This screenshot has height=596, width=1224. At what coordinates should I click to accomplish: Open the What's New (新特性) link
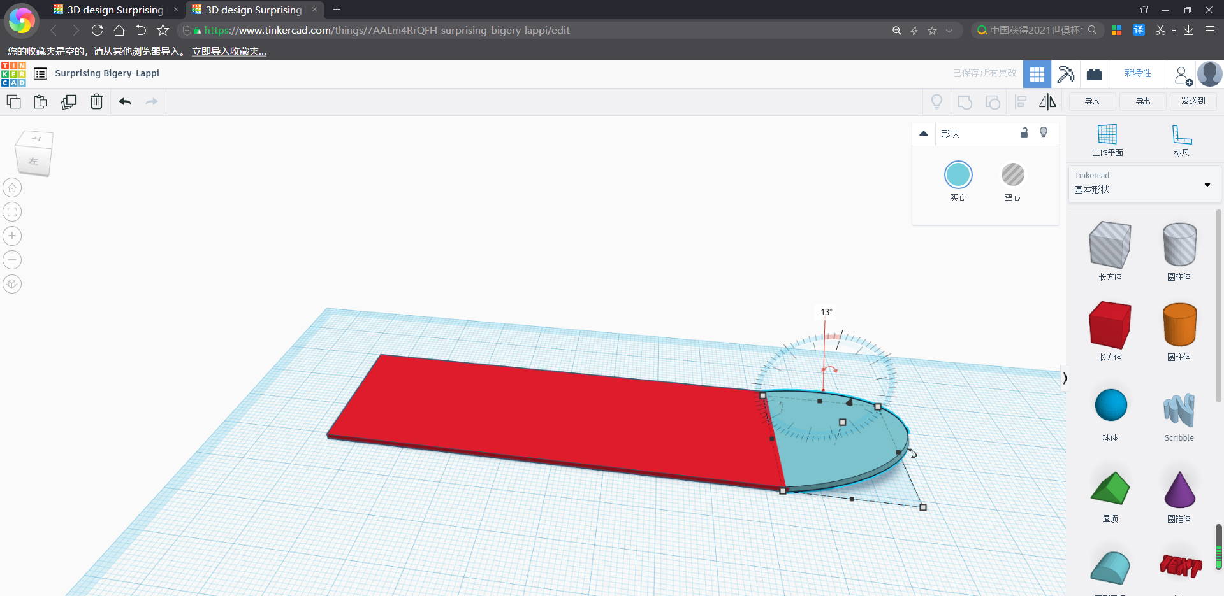click(x=1138, y=73)
